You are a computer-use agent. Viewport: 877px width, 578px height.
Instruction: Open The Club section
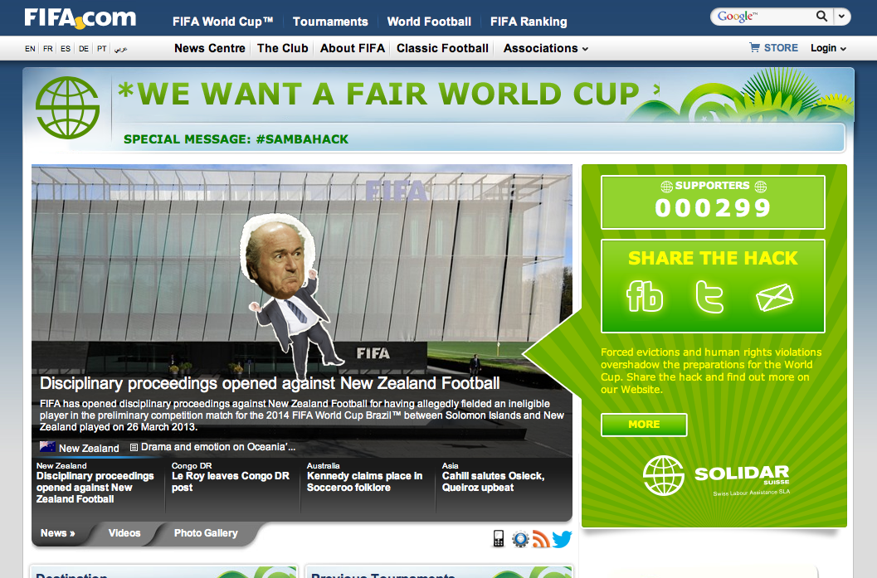pos(282,48)
